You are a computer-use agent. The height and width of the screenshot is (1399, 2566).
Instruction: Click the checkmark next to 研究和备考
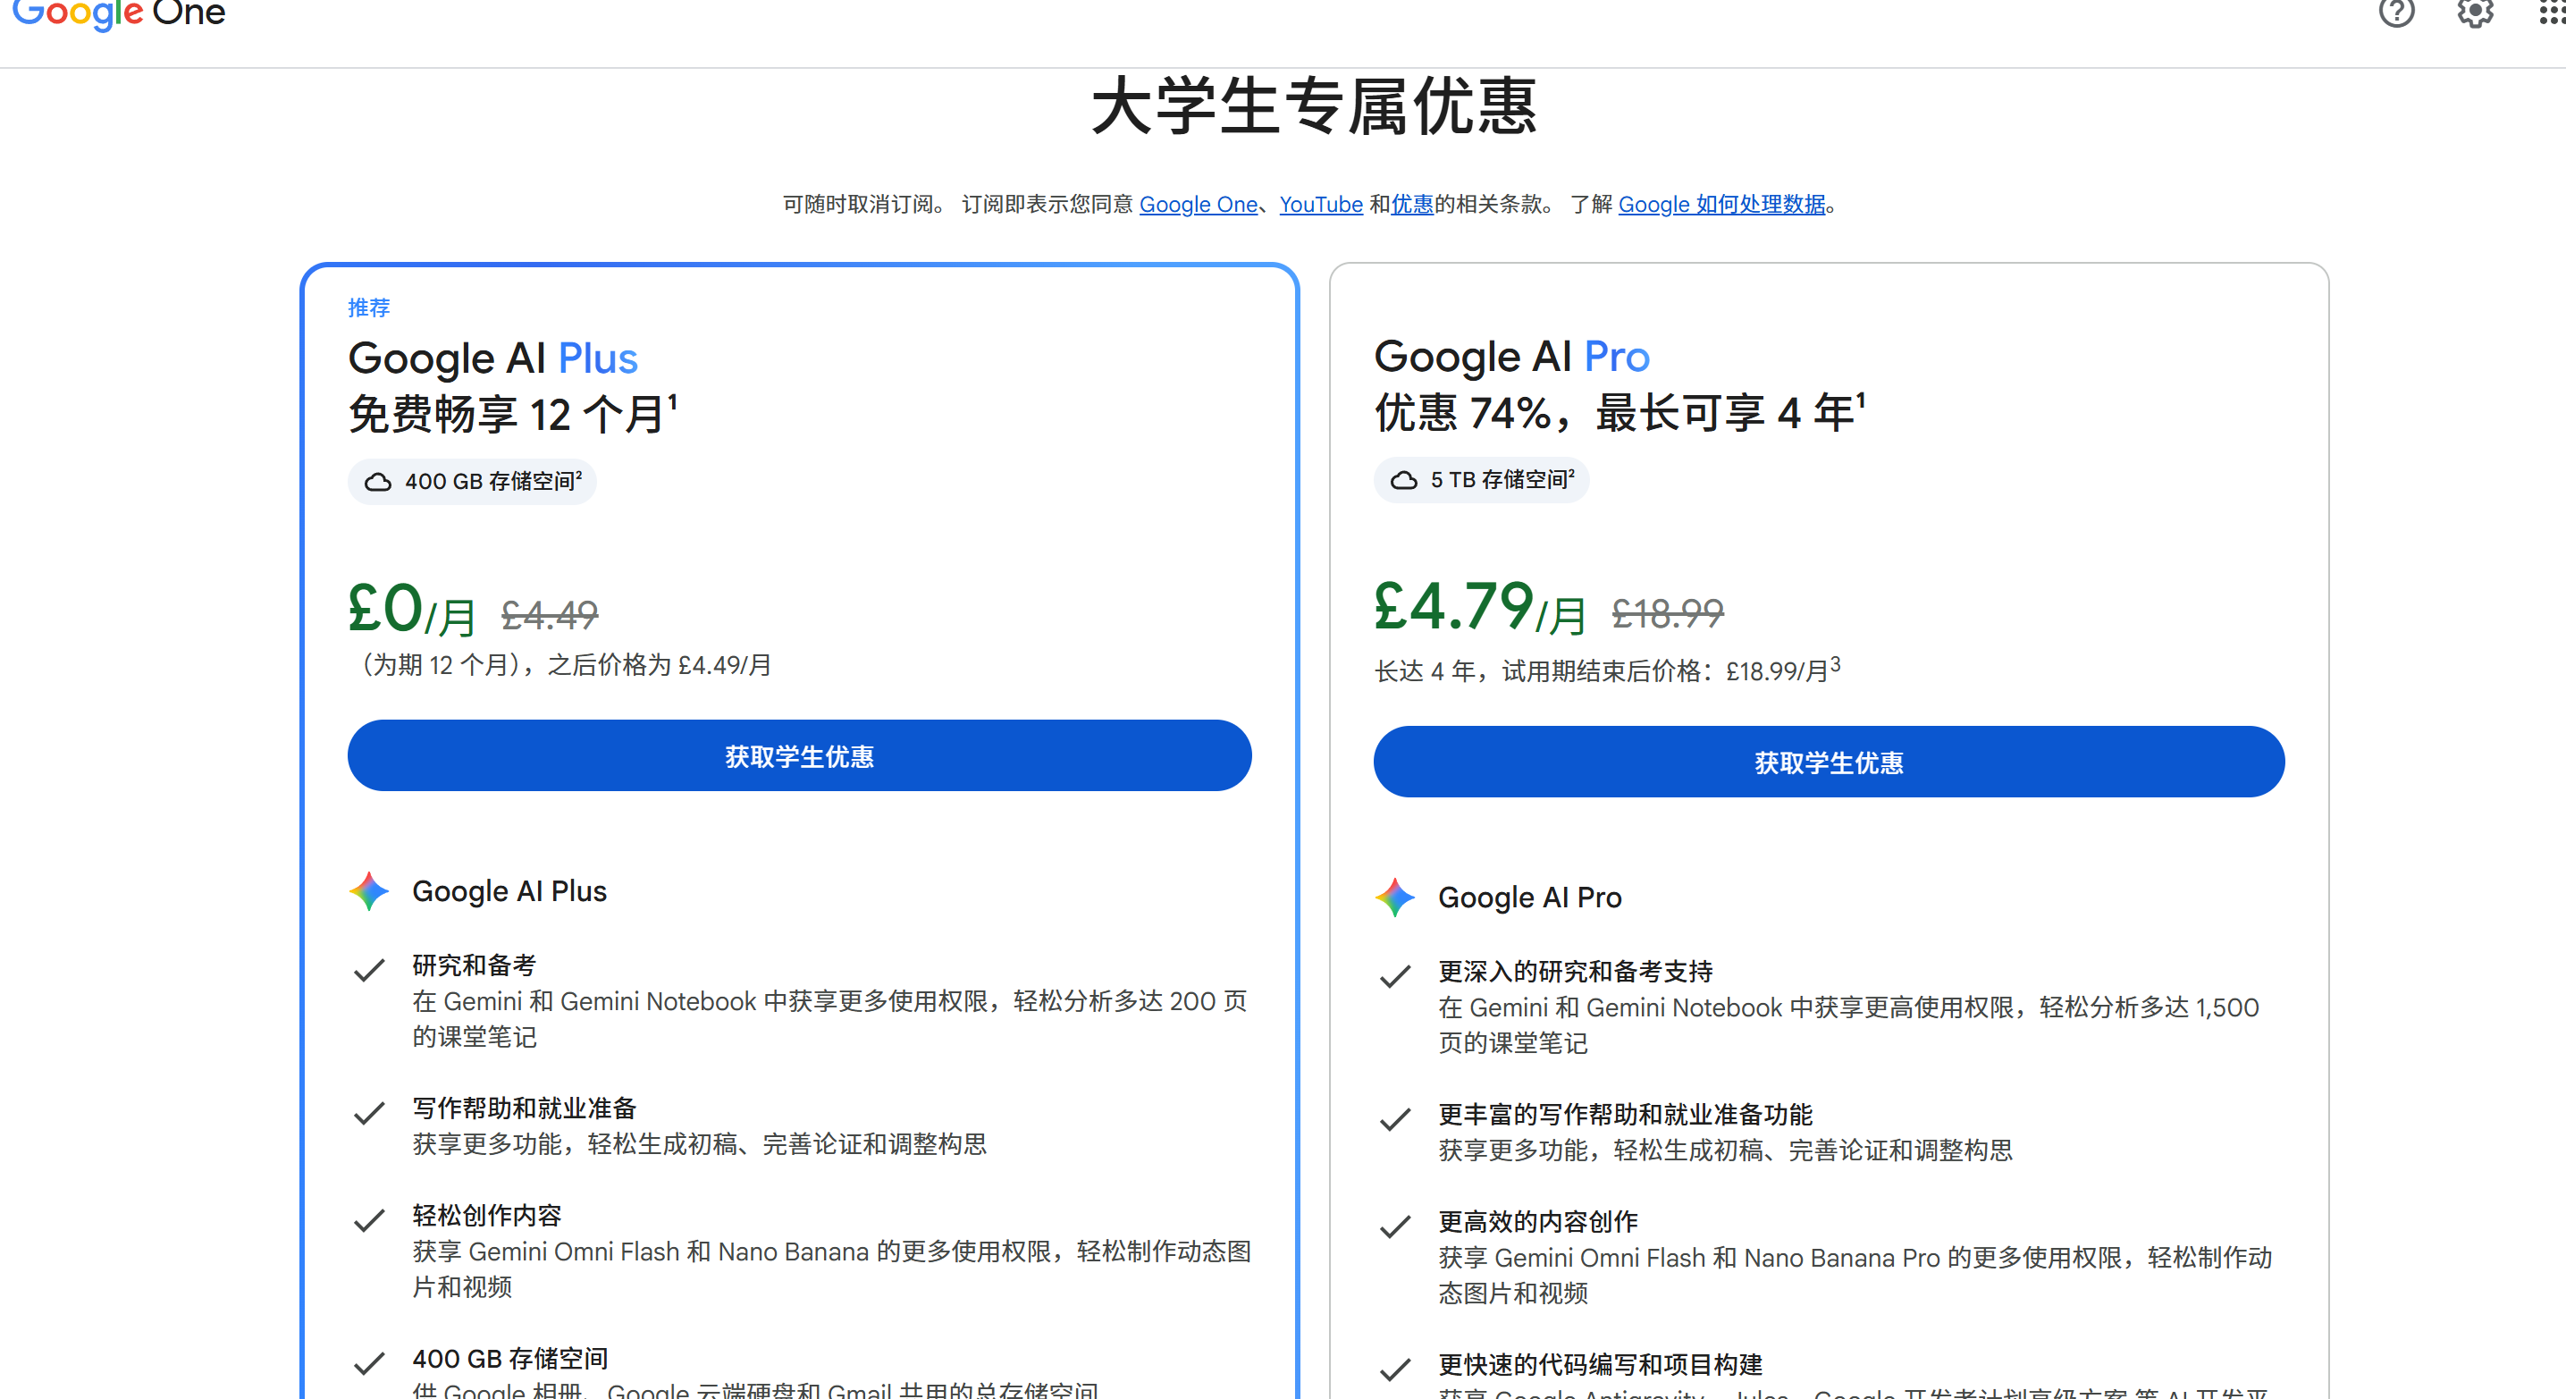pos(369,971)
